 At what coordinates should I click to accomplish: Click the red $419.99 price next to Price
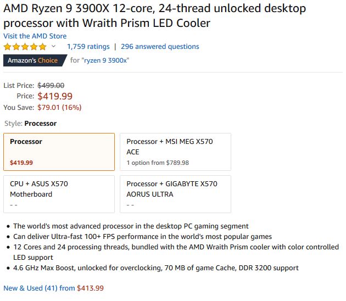point(55,96)
